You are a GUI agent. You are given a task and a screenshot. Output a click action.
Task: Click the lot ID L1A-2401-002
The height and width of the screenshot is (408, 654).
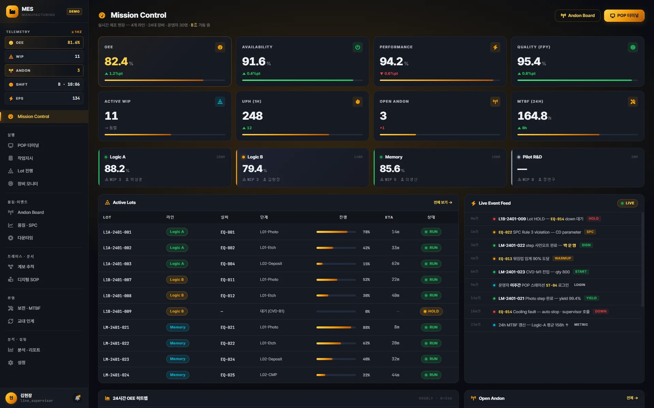[x=117, y=248]
